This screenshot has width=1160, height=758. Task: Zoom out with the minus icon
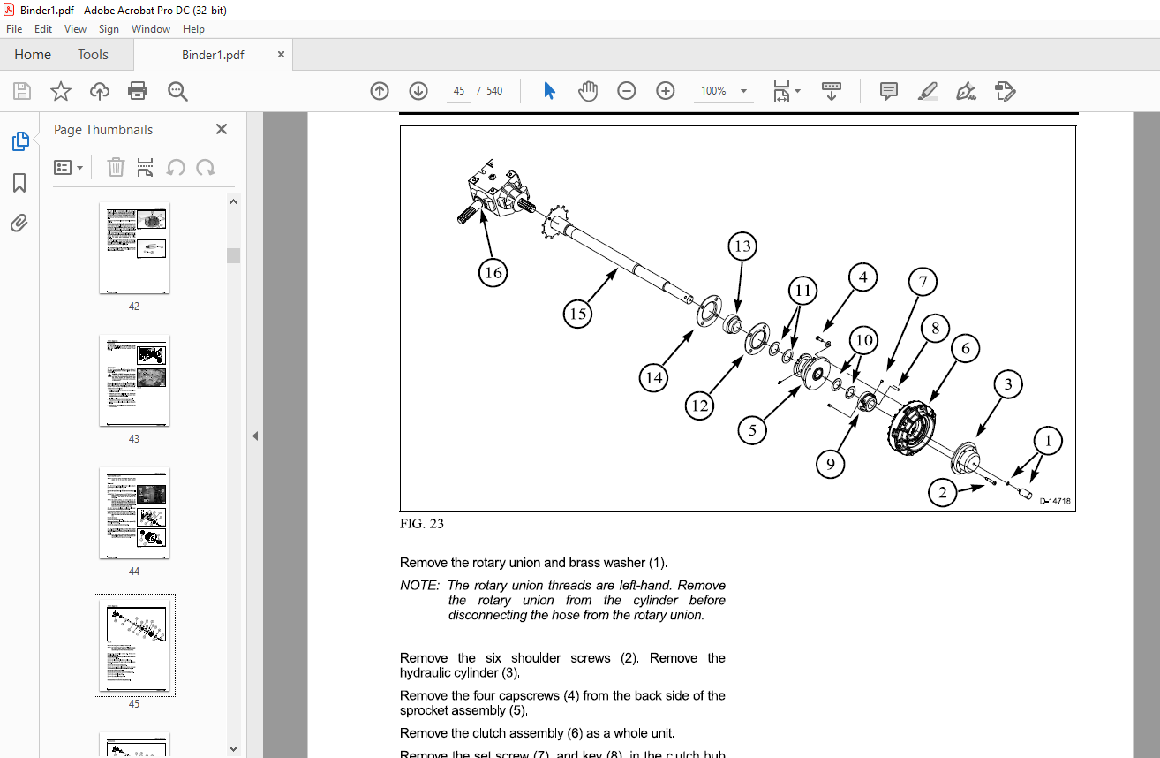[x=627, y=91]
